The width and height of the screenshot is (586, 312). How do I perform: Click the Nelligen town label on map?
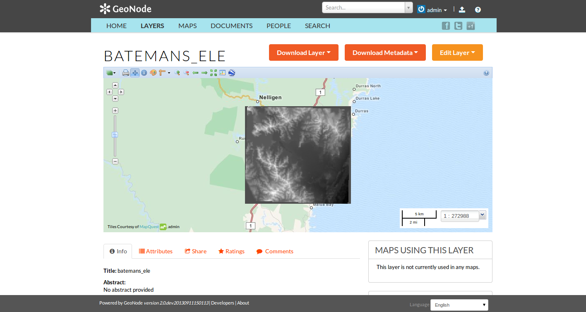(x=270, y=98)
